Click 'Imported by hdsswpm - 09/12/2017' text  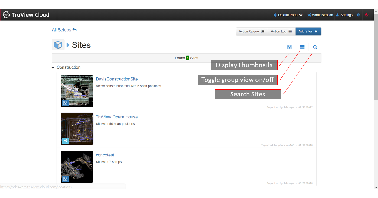290,107
